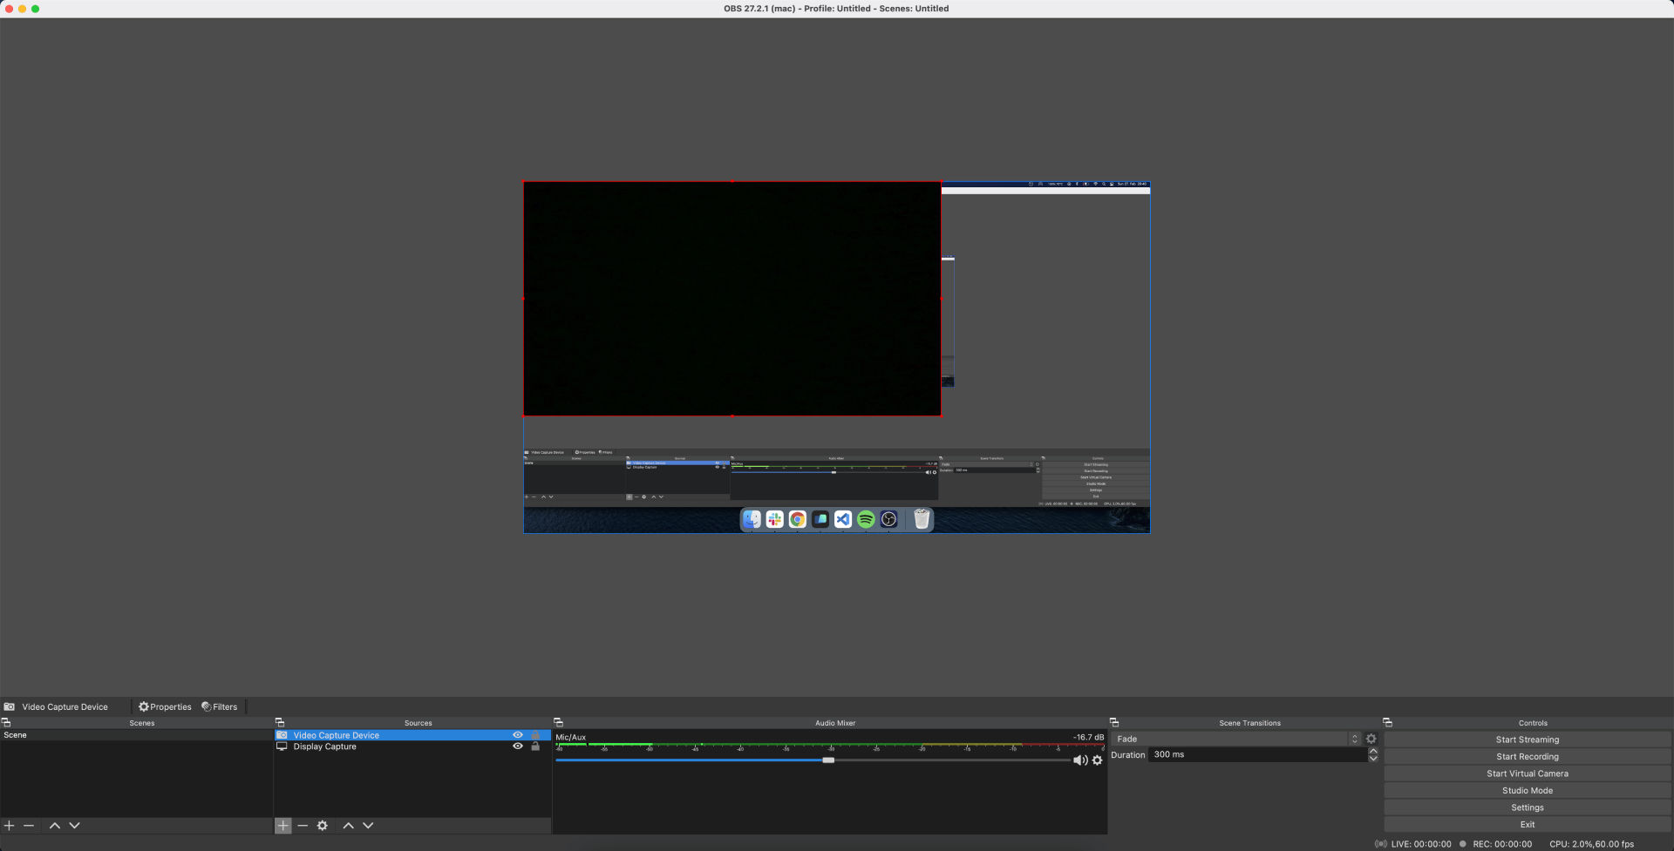Click the Audio Mixer dock title

pyautogui.click(x=835, y=723)
